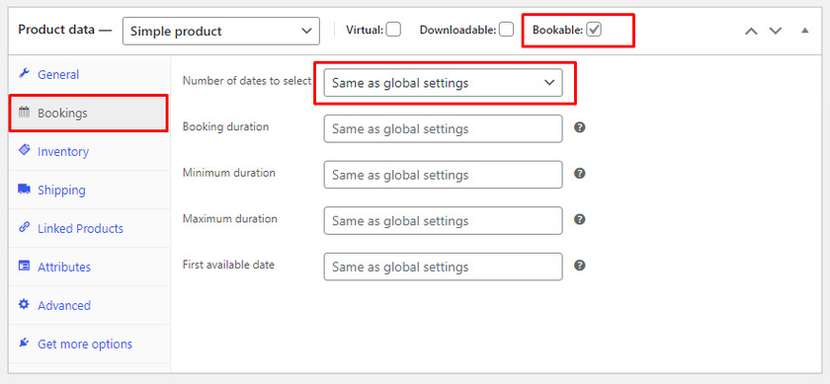
Task: Click the Minimum duration label
Action: pyautogui.click(x=228, y=173)
